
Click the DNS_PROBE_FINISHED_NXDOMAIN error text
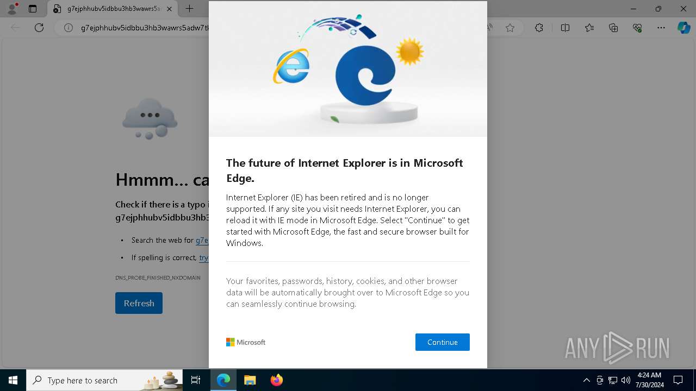(x=158, y=278)
